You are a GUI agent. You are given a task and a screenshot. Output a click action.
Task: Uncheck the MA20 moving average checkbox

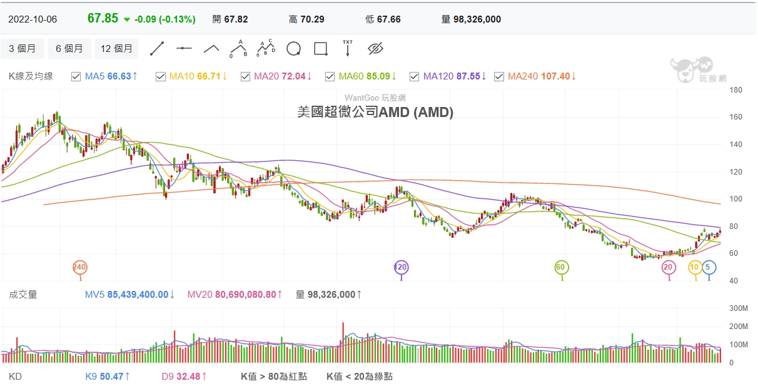pos(245,76)
